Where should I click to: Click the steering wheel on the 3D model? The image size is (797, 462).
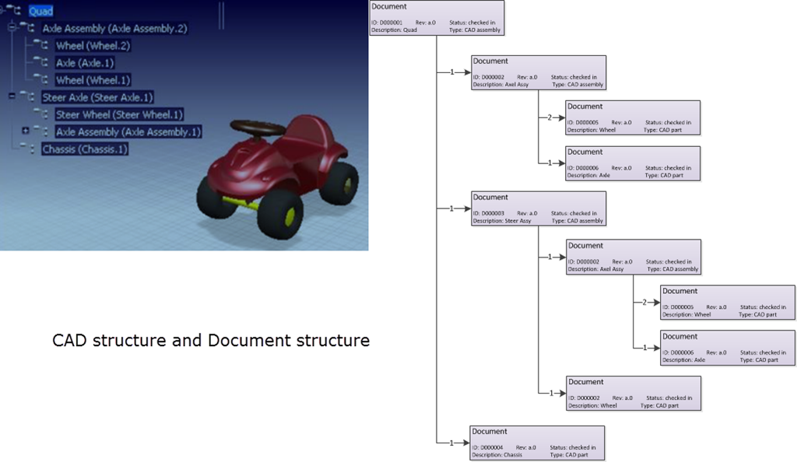click(x=257, y=128)
